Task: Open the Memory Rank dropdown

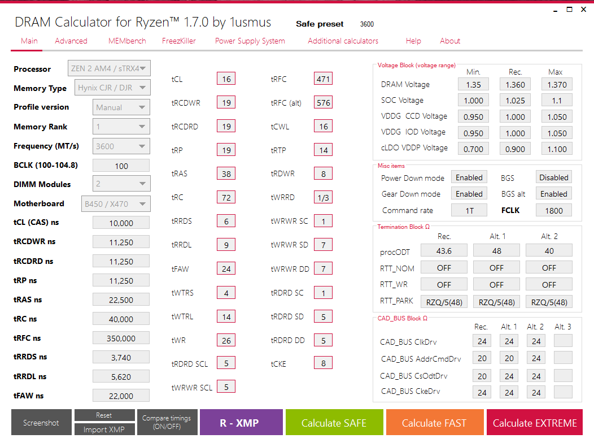Action: click(121, 127)
